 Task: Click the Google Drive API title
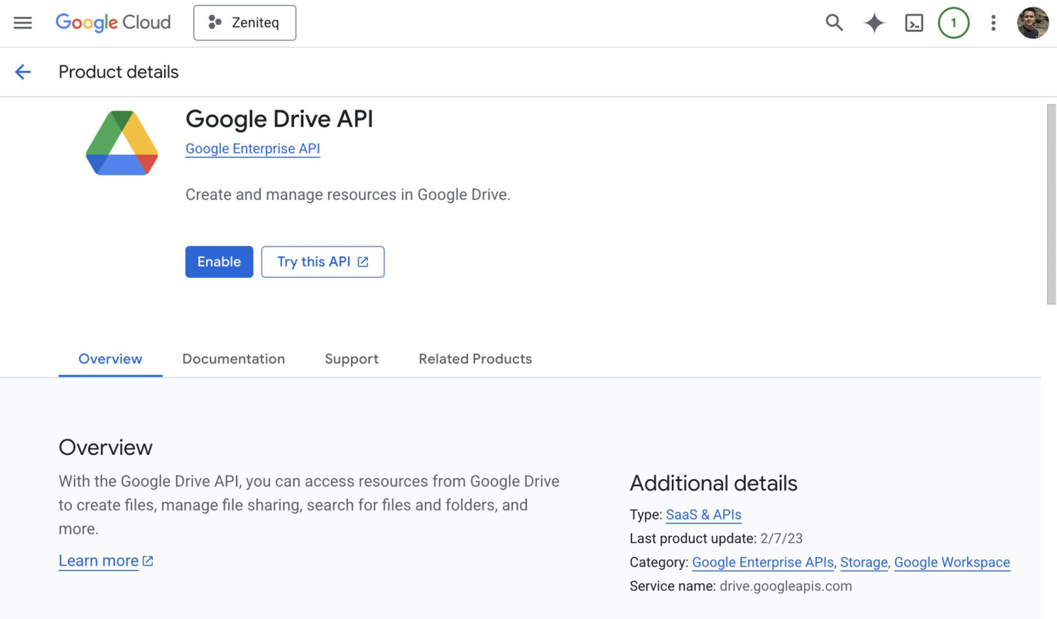[x=279, y=119]
